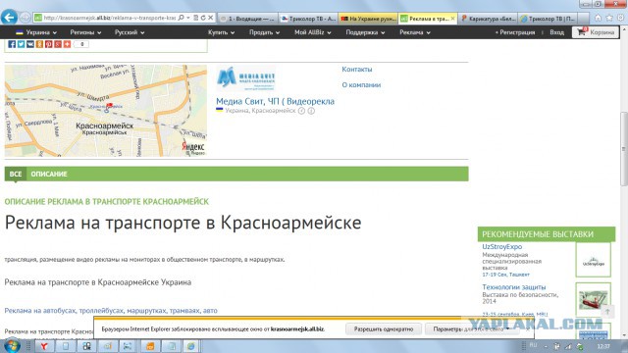Close the Реклама в тра... tab
This screenshot has width=628, height=353.
click(453, 19)
